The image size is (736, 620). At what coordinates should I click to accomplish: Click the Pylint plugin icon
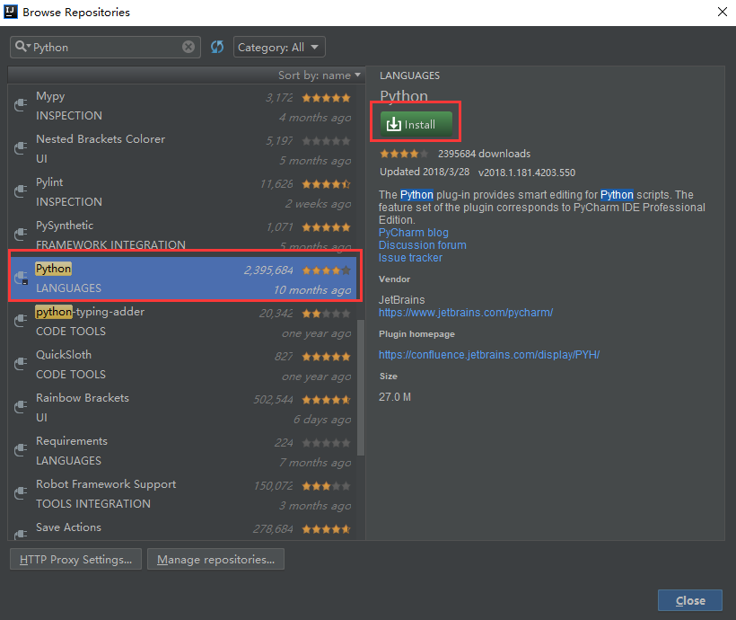[21, 191]
